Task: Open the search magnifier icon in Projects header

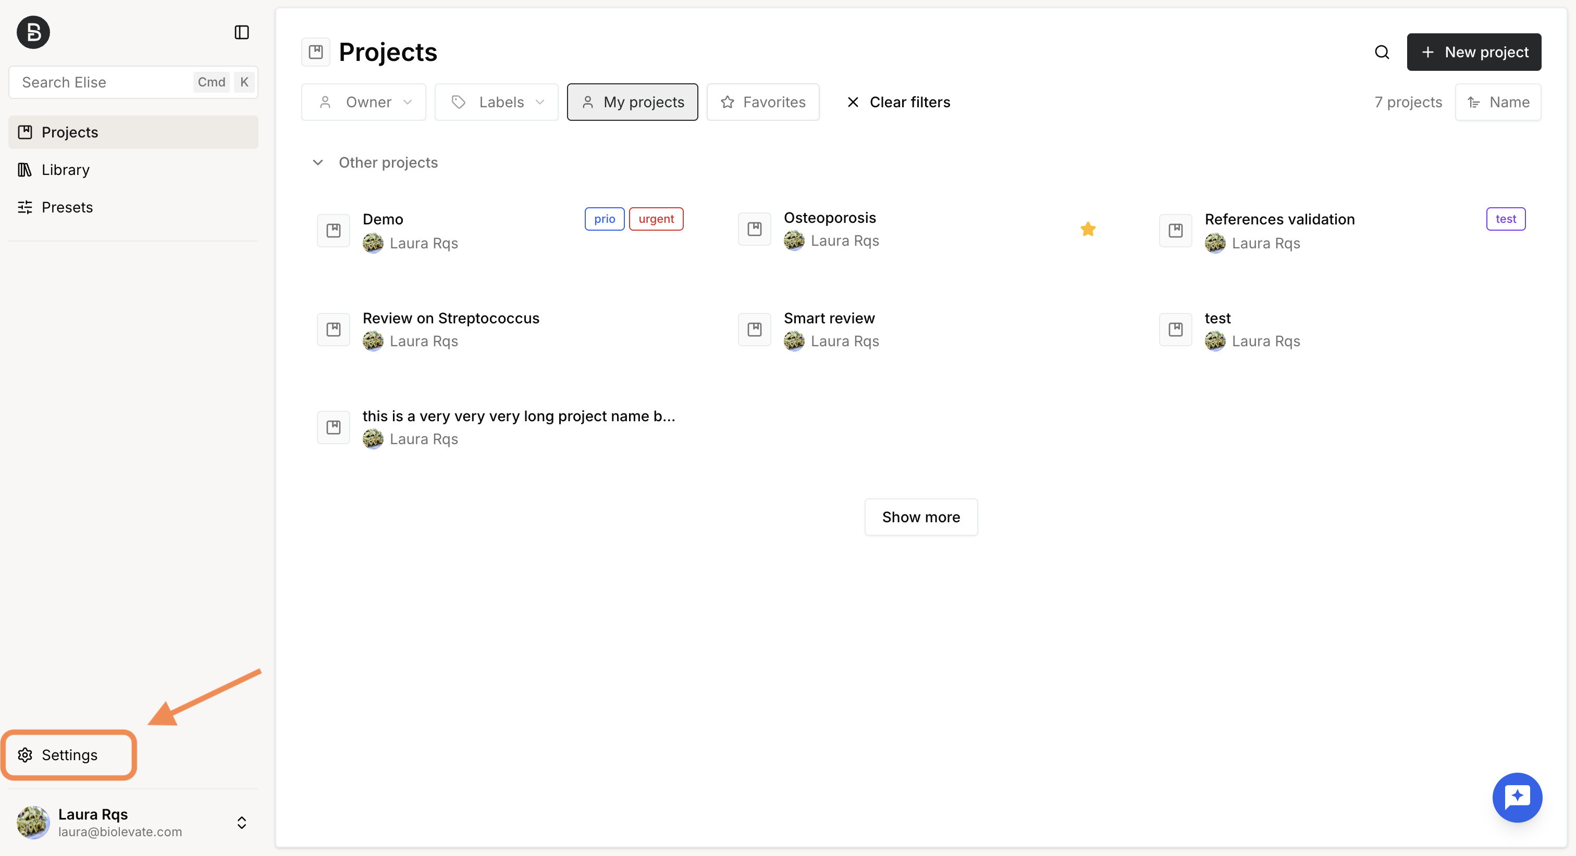Action: click(1382, 52)
